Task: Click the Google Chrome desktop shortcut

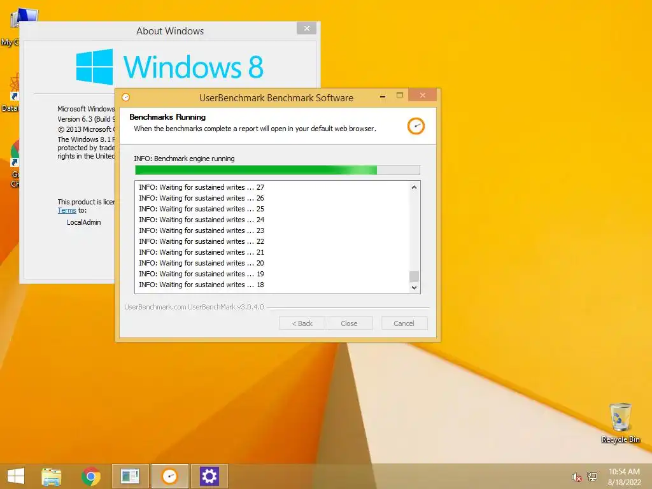Action: click(x=15, y=164)
